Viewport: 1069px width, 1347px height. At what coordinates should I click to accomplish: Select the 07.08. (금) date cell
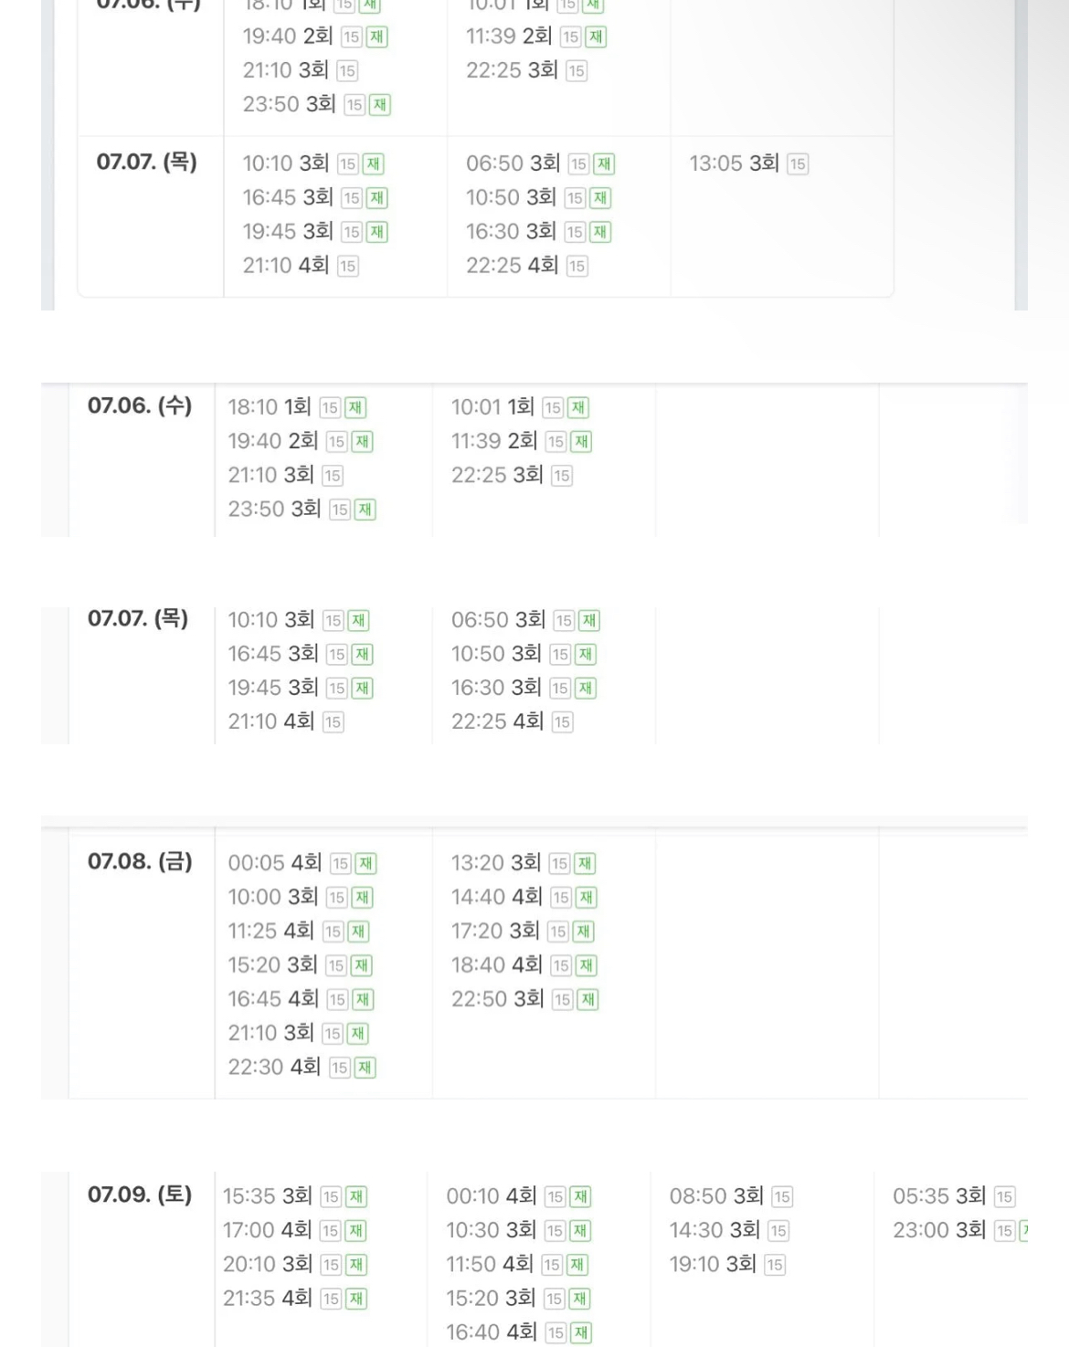click(x=140, y=861)
